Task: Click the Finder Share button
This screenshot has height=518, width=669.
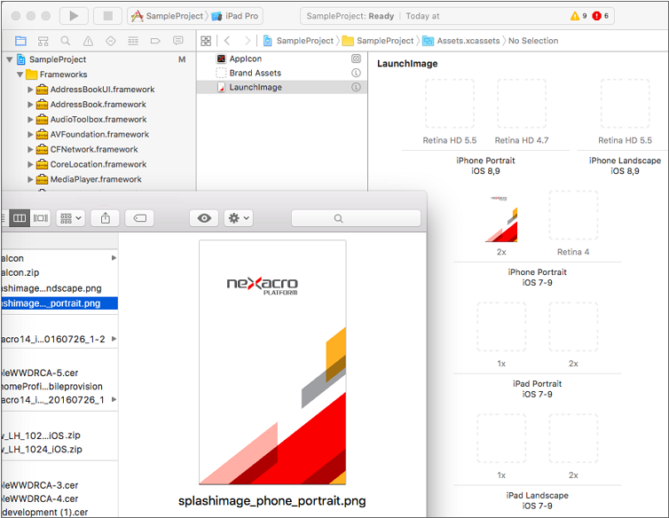Action: pyautogui.click(x=106, y=218)
